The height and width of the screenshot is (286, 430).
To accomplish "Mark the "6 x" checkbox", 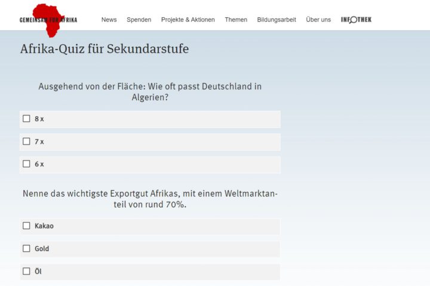I will click(26, 164).
